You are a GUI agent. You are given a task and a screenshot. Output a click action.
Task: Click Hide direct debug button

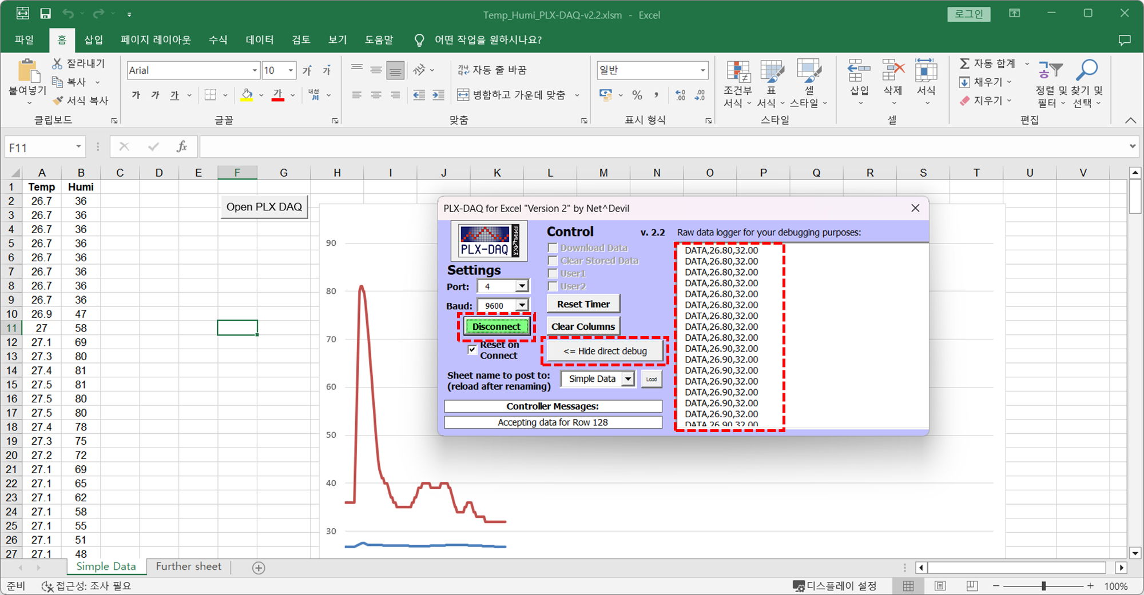click(x=605, y=351)
